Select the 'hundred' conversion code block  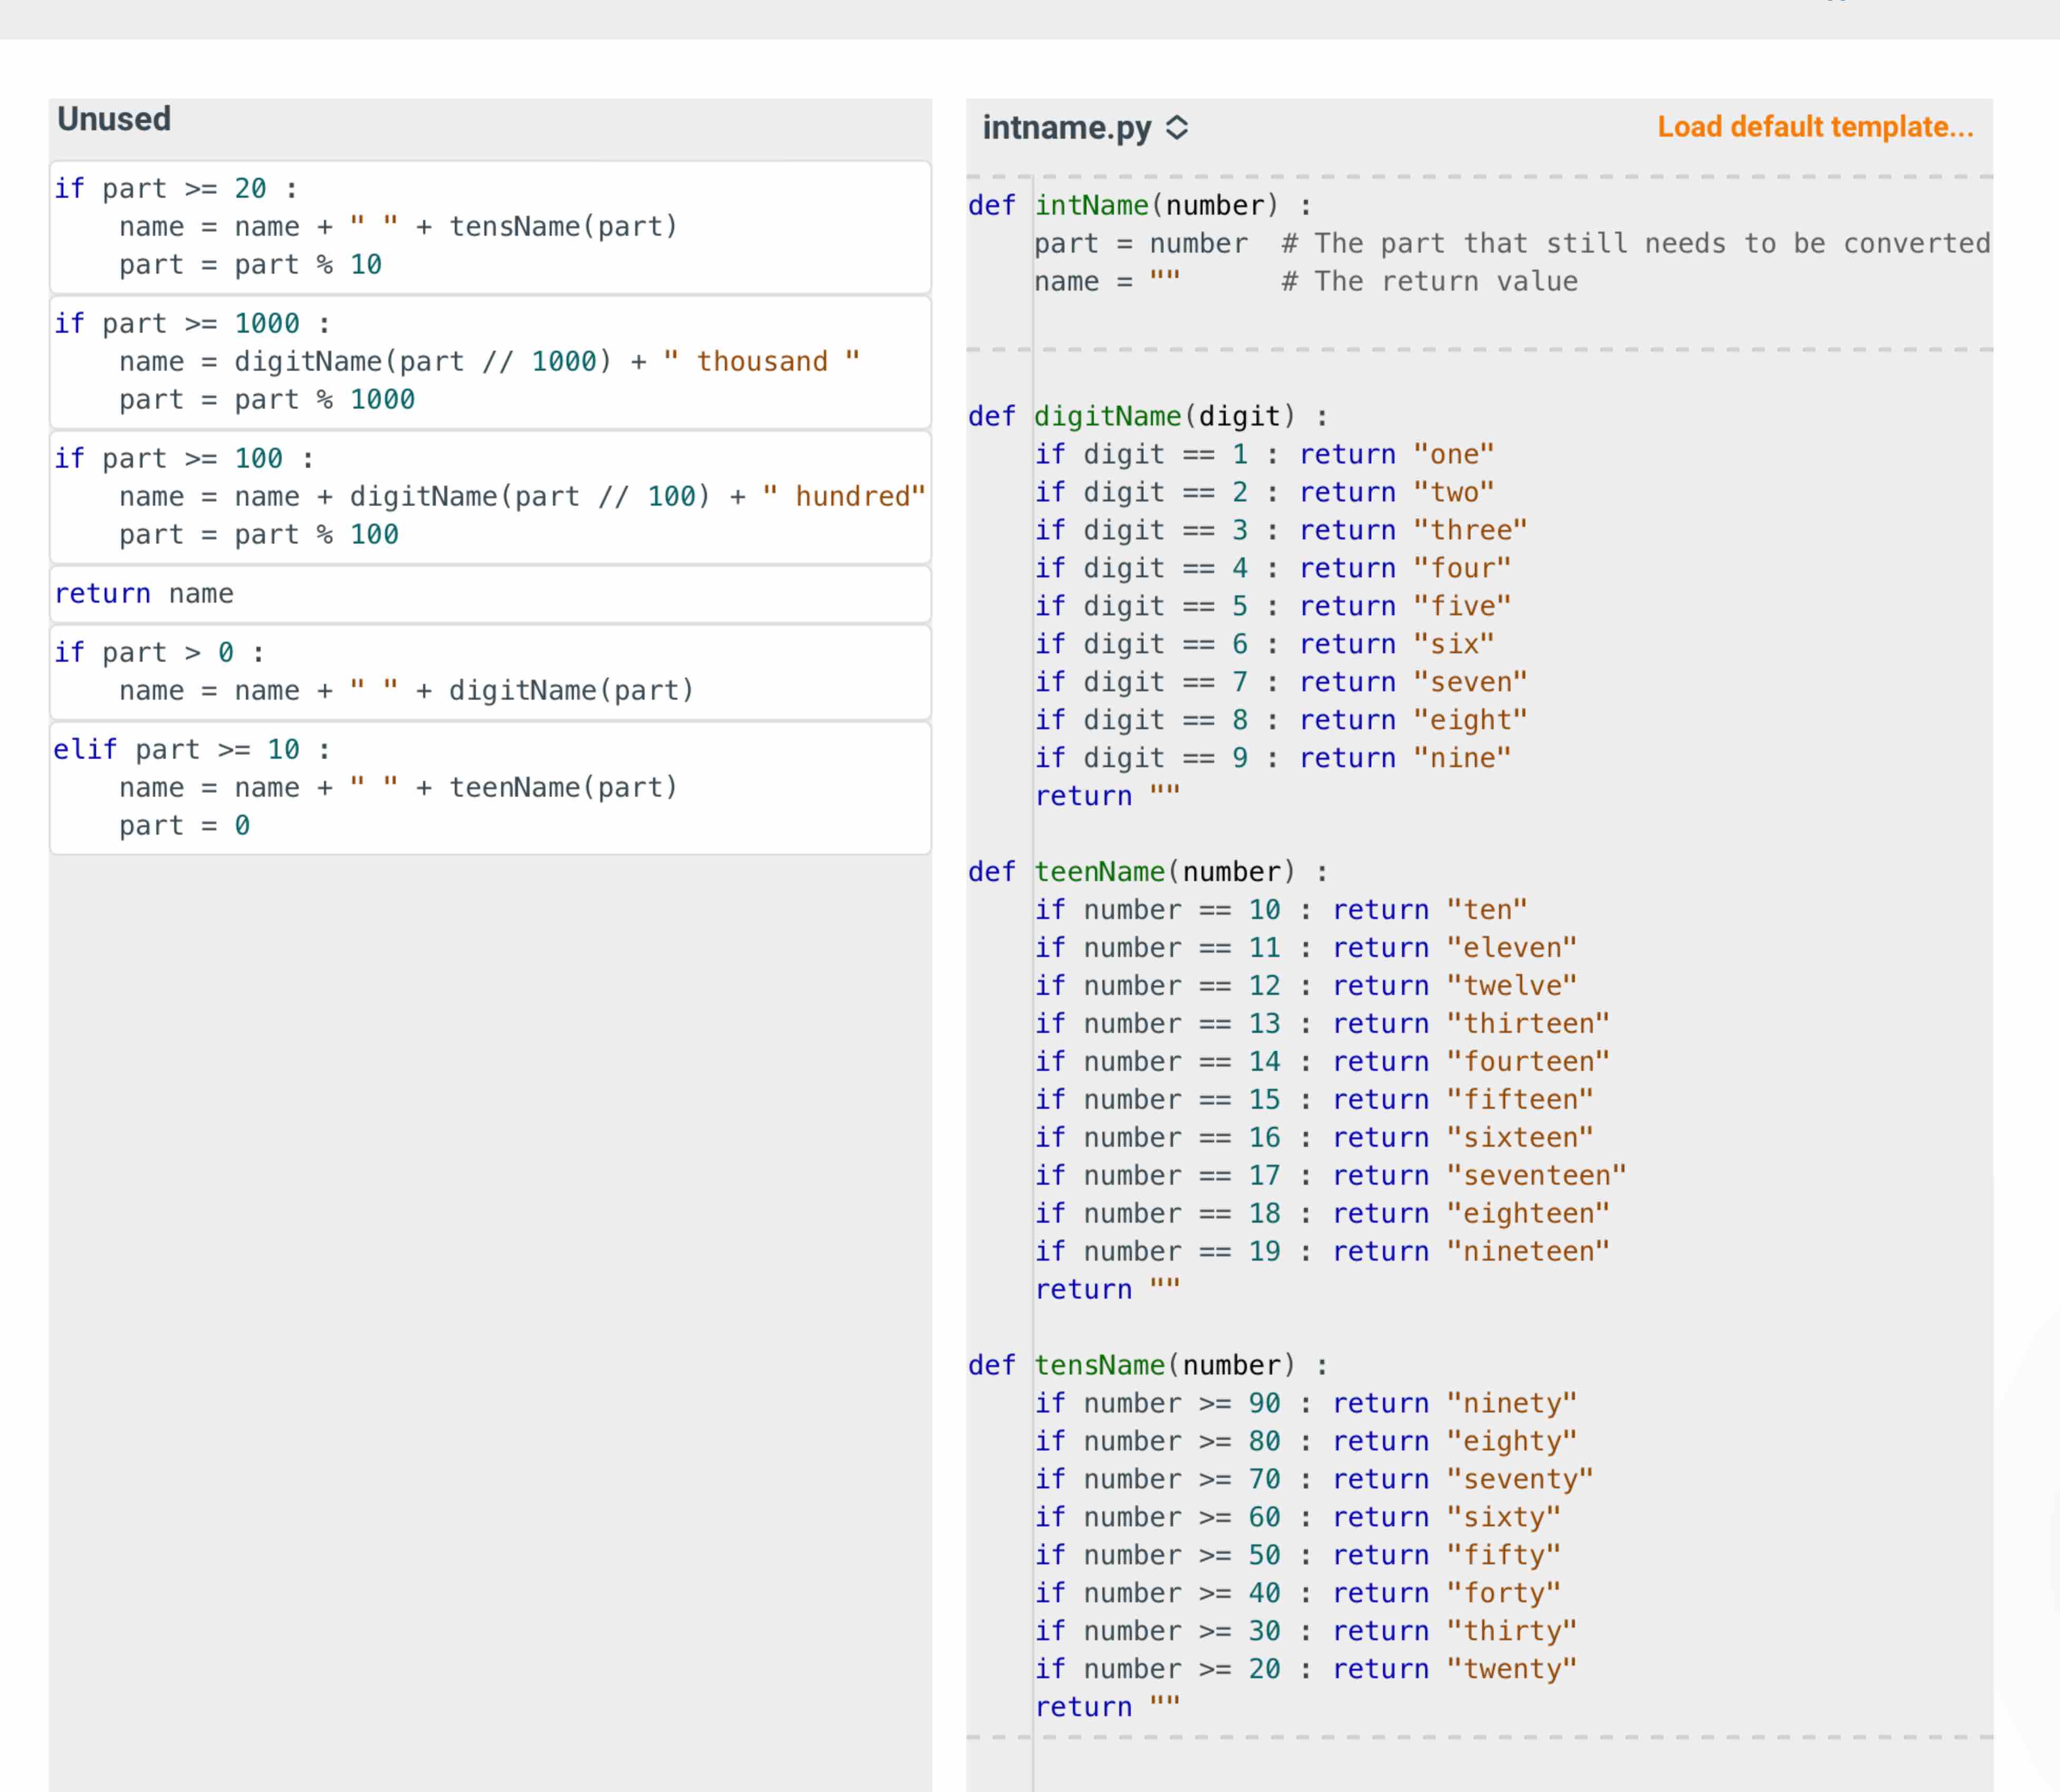[490, 496]
